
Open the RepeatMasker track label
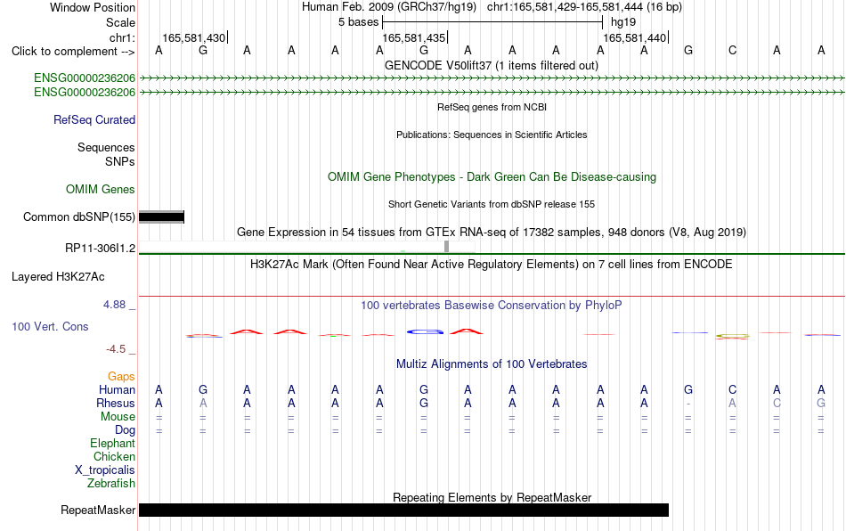98,510
